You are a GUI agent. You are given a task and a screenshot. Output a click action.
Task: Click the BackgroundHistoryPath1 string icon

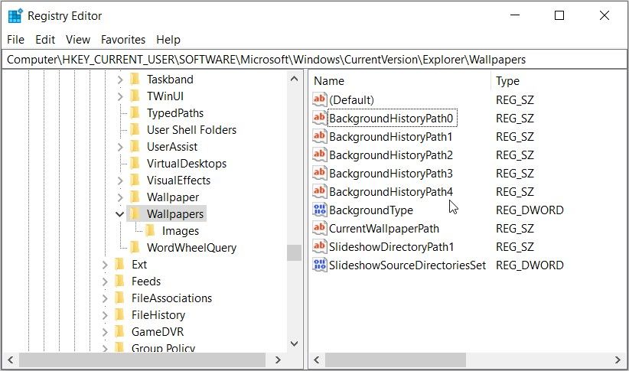coord(320,136)
